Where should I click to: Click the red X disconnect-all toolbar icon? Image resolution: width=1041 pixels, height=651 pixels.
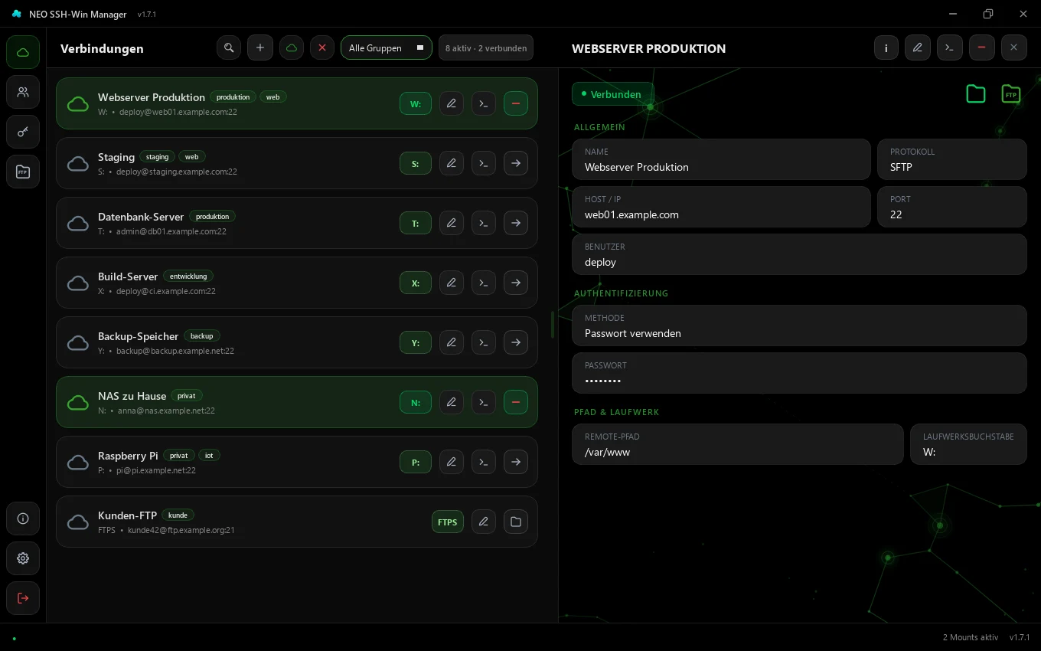pos(322,47)
